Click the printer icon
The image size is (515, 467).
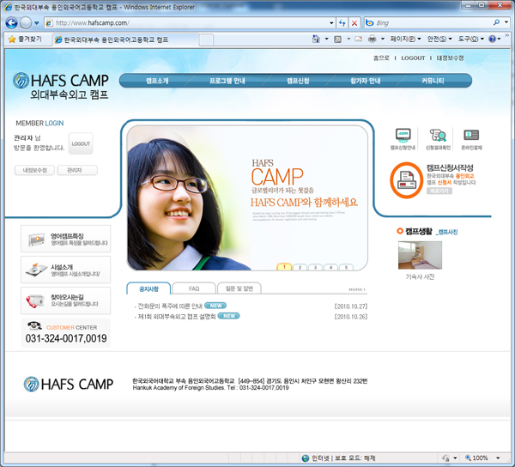tap(373, 39)
